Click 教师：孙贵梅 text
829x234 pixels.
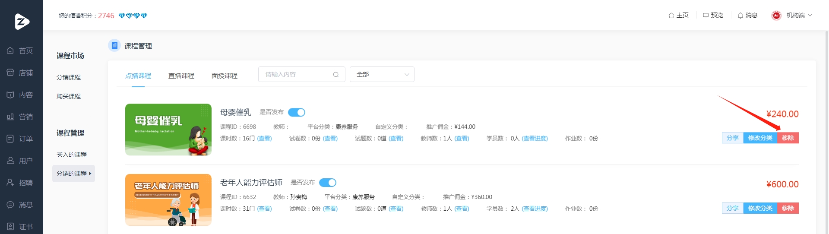click(290, 197)
